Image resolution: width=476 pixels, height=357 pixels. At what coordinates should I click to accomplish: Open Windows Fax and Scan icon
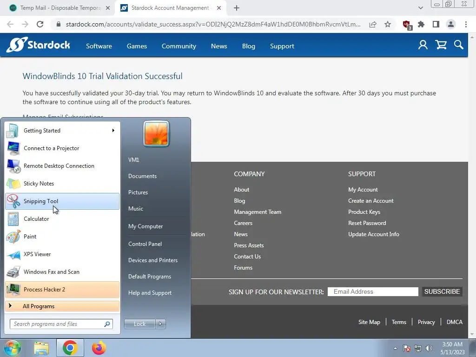click(x=13, y=272)
